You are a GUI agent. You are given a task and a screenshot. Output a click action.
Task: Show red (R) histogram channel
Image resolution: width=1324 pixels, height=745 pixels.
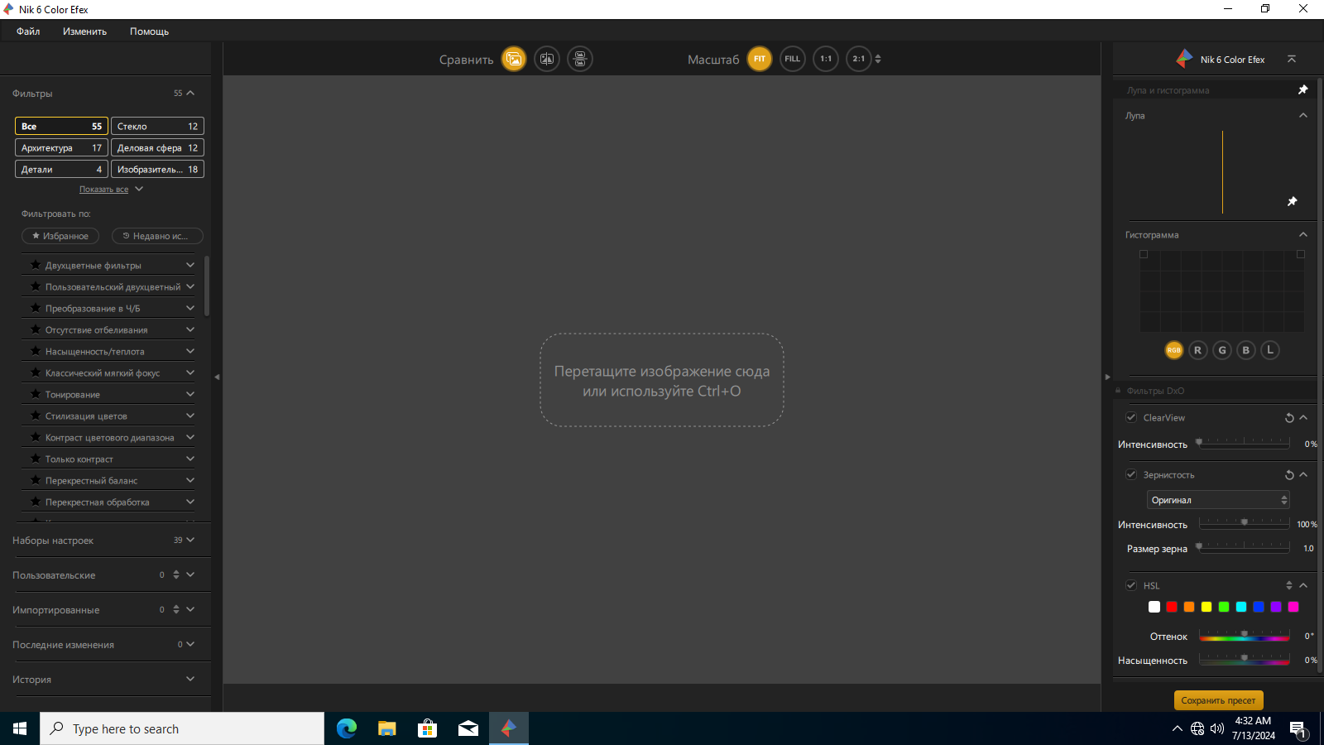[1197, 350]
